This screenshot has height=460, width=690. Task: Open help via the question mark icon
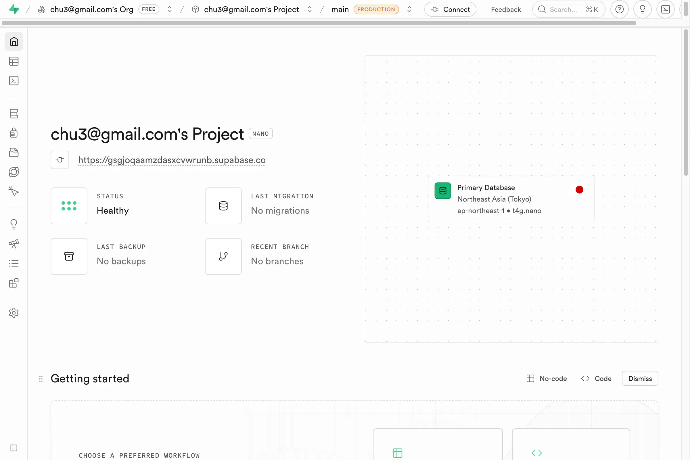click(x=620, y=9)
